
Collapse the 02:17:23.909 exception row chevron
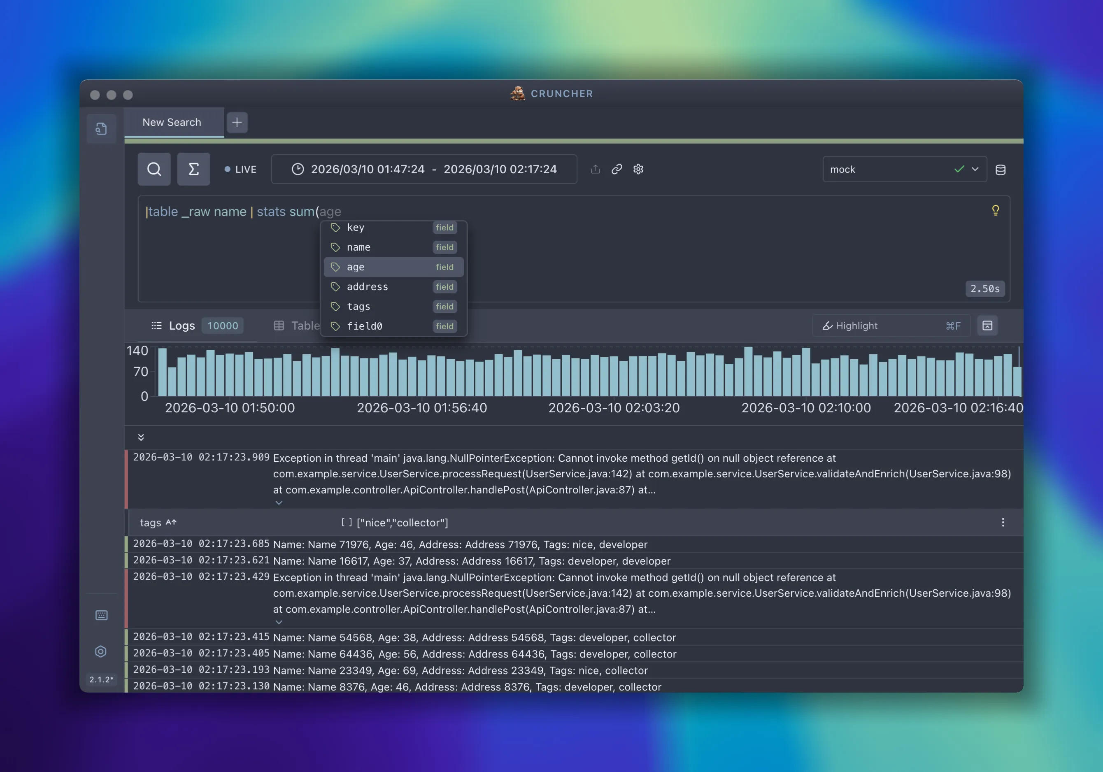click(x=279, y=502)
